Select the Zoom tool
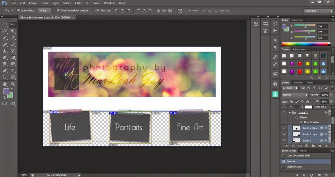Screen dimensions: 335x177 pos(13,84)
